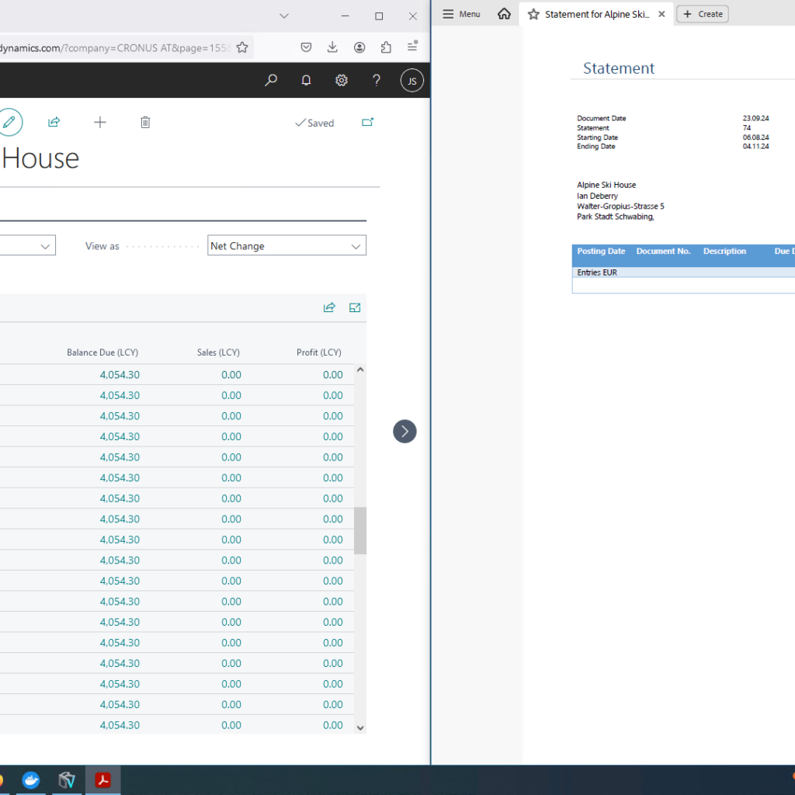The height and width of the screenshot is (795, 795).
Task: Click the search magnifier icon
Action: 271,80
